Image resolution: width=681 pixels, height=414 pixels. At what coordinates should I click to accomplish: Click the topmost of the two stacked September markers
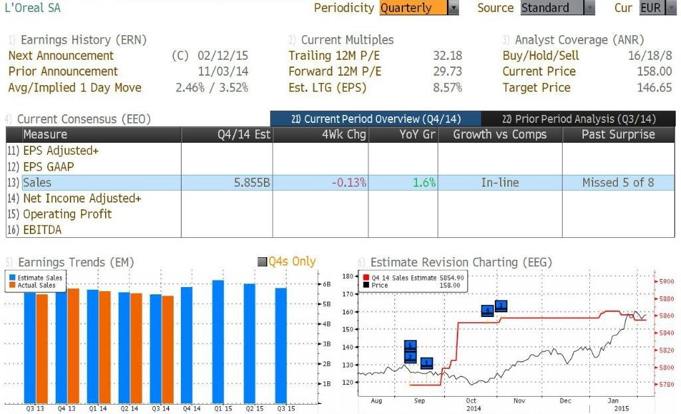410,346
